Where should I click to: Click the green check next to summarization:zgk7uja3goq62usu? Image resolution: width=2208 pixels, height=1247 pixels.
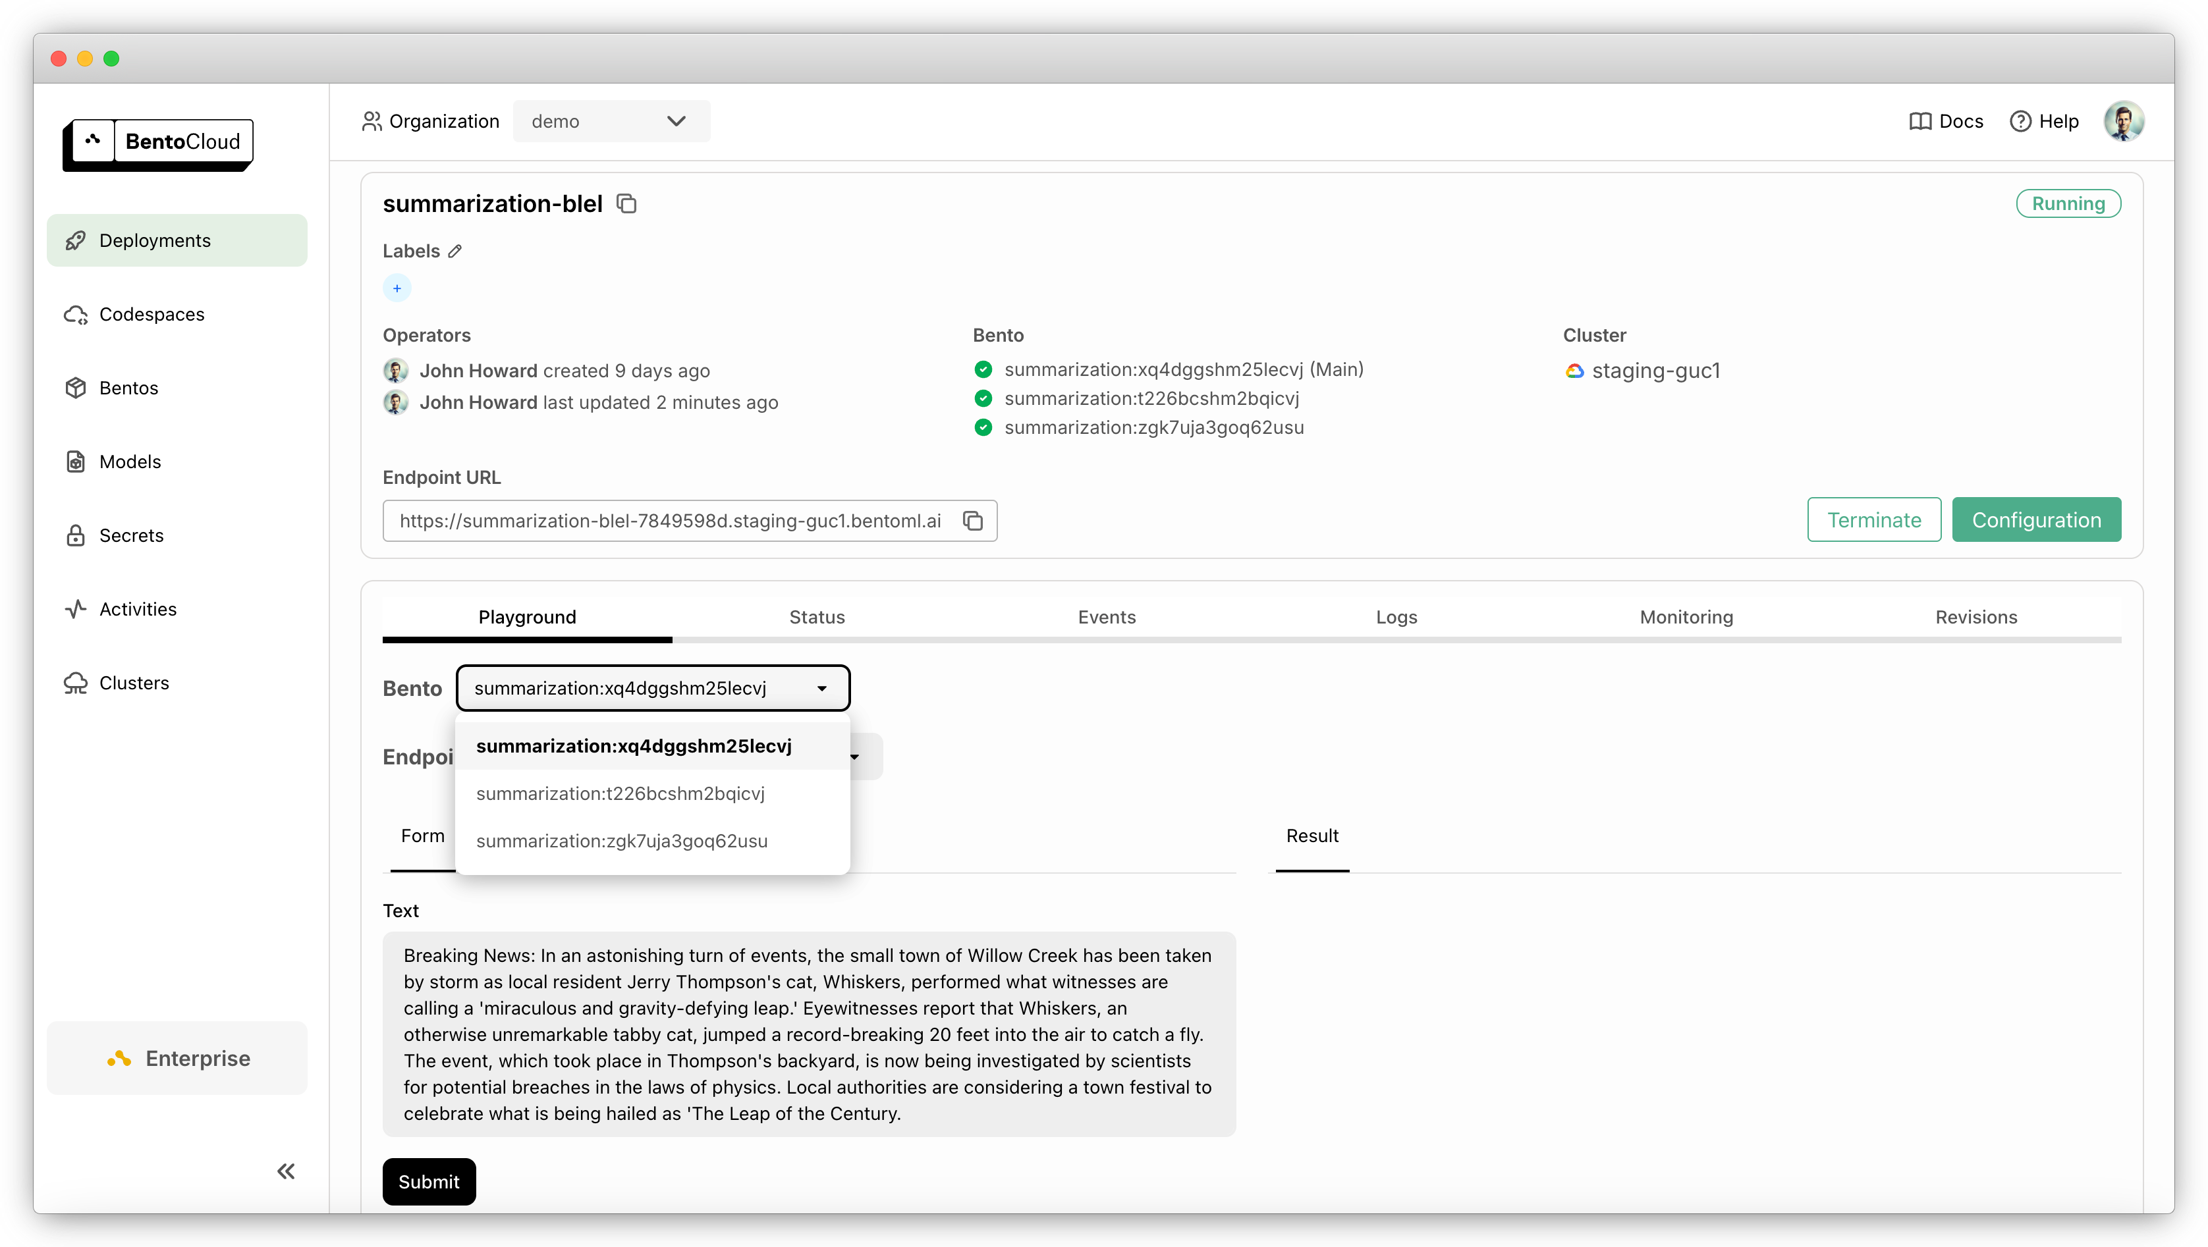tap(983, 427)
